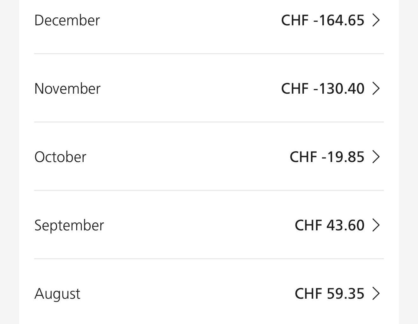Click the November row arrow icon
This screenshot has height=324, width=418.
(x=377, y=89)
